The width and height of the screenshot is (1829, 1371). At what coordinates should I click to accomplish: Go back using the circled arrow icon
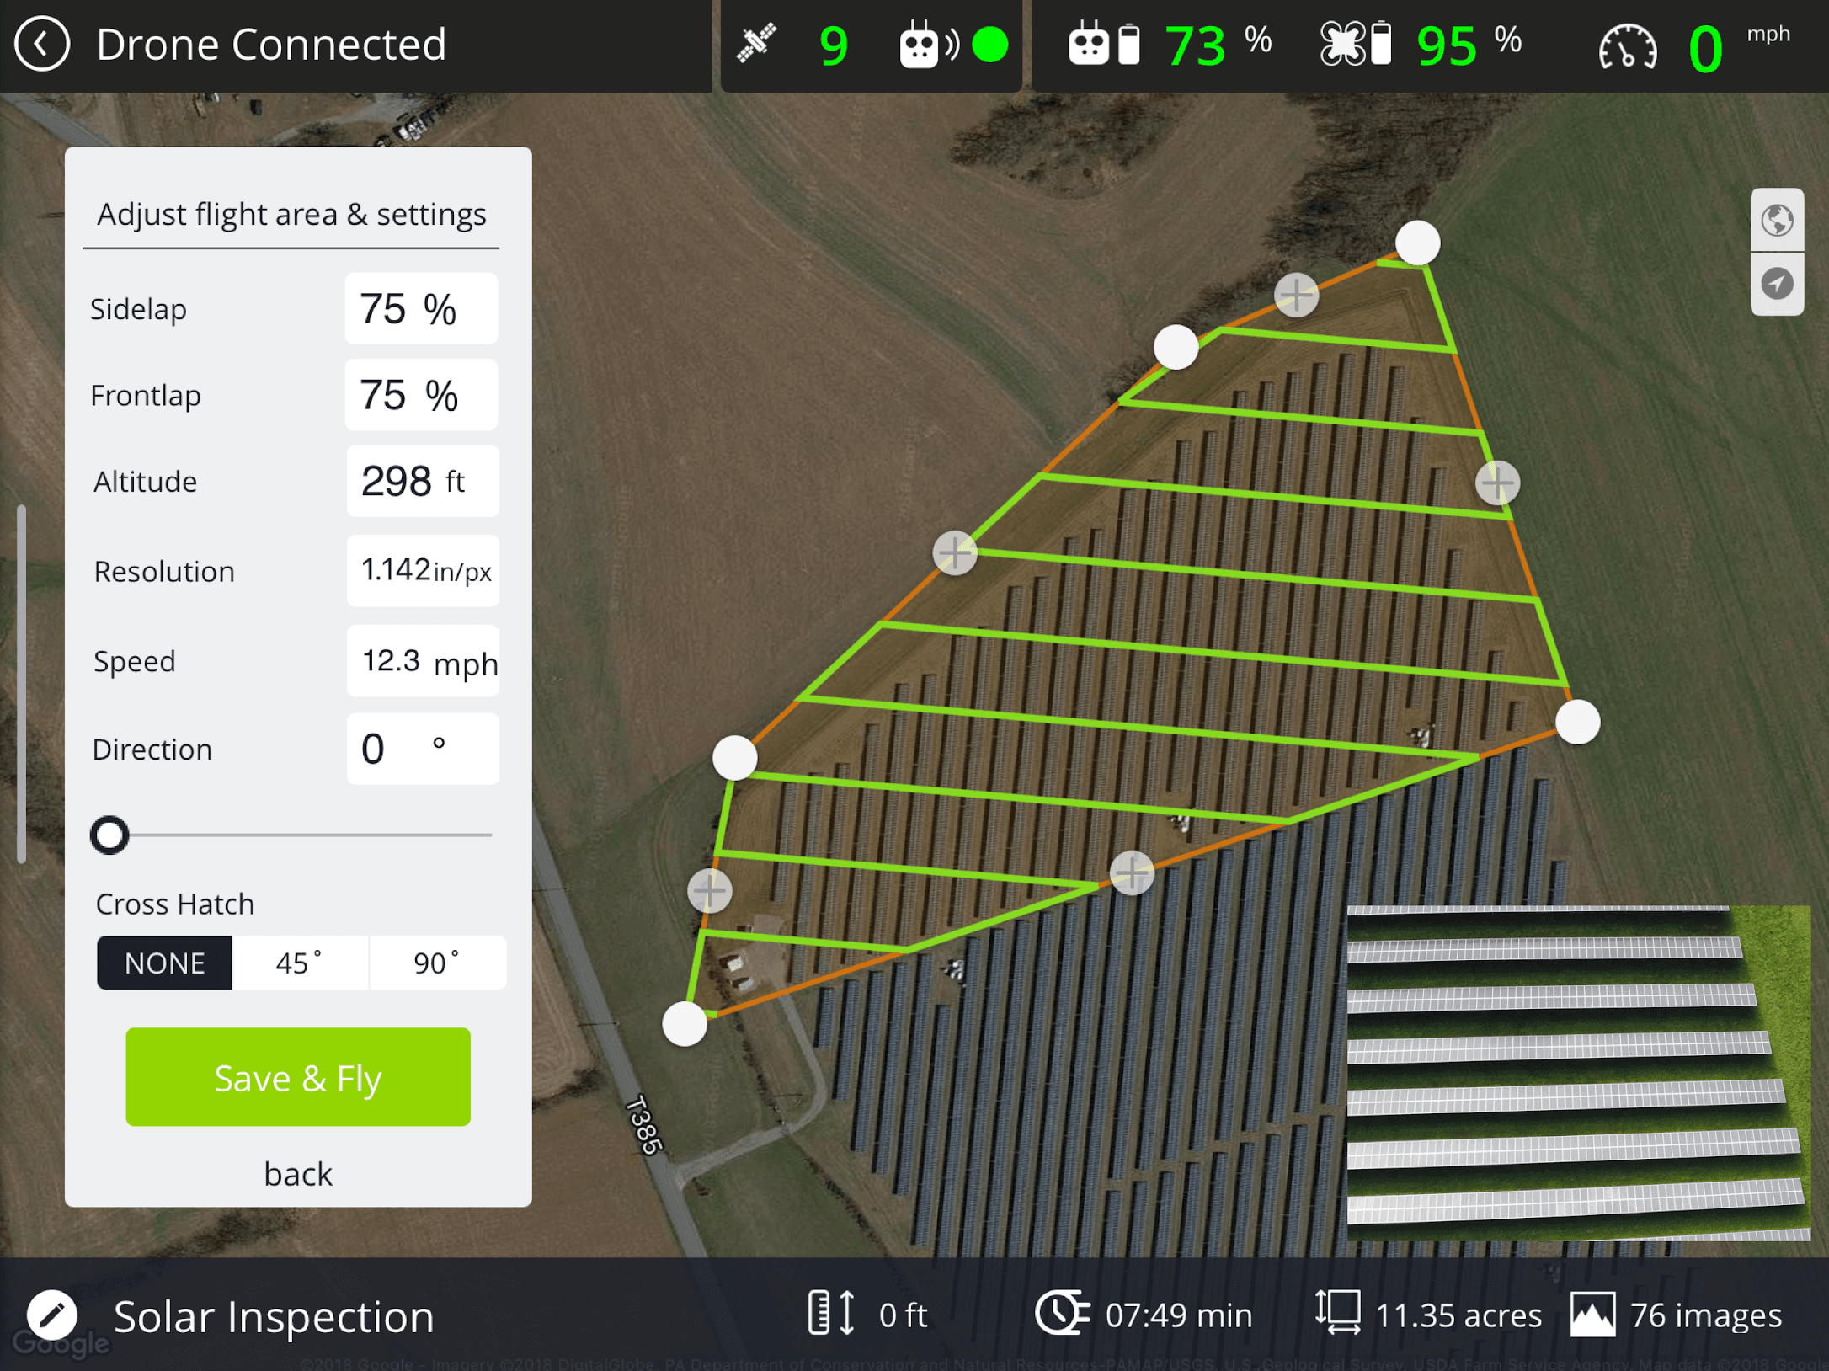(x=41, y=44)
